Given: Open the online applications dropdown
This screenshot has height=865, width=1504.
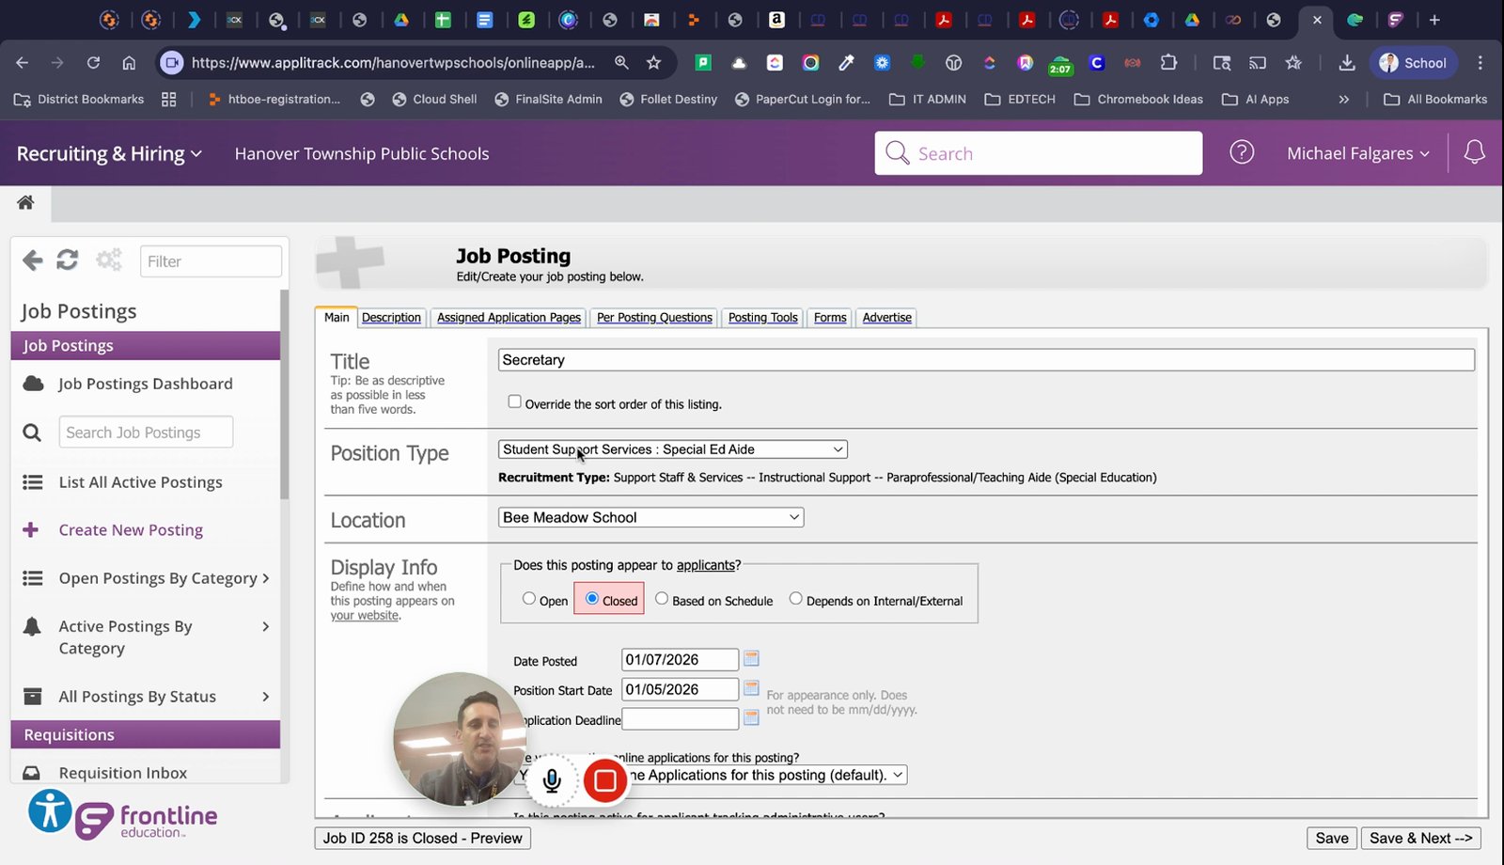Looking at the screenshot, I should 713,775.
